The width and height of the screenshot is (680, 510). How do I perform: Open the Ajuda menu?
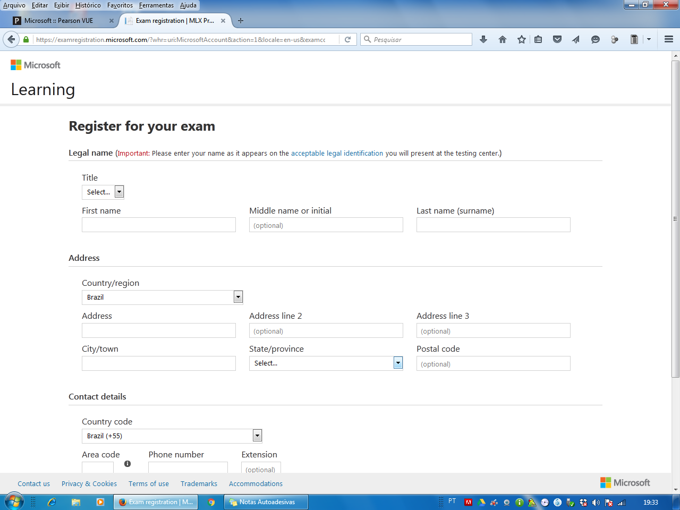tap(188, 5)
